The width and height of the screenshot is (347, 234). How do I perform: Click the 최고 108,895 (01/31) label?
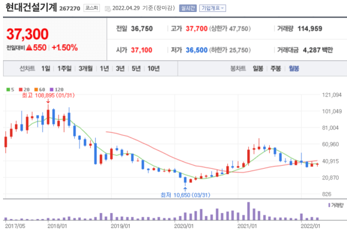(48, 95)
